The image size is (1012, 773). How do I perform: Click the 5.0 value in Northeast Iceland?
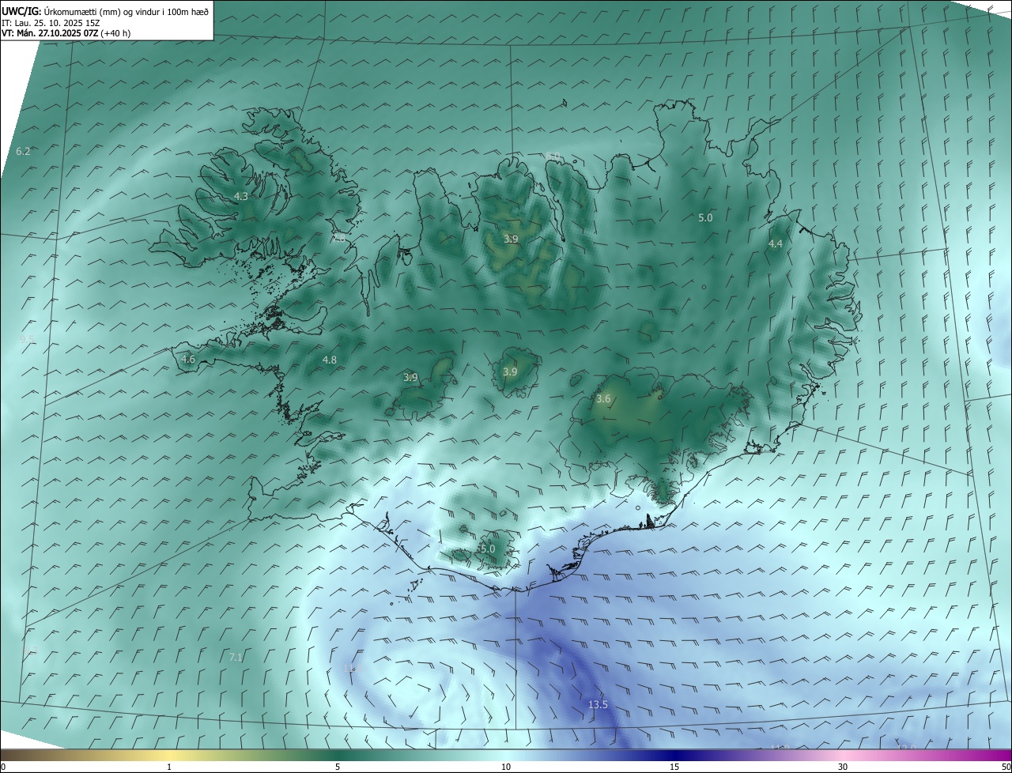click(705, 217)
